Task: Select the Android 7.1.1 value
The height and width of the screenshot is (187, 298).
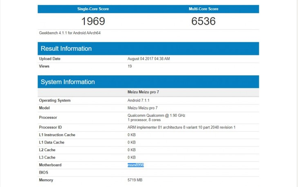Action: click(138, 100)
